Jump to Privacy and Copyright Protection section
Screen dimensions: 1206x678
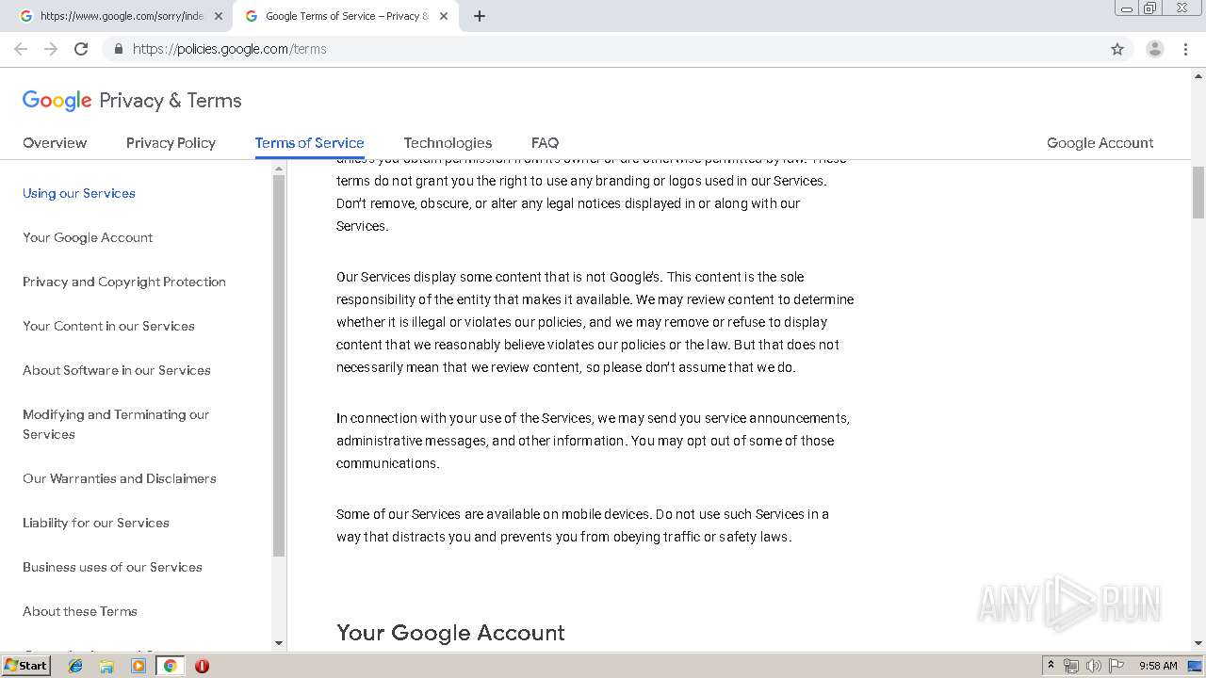tap(124, 282)
